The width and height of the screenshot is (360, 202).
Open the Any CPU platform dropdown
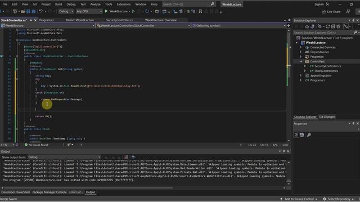click(x=89, y=11)
